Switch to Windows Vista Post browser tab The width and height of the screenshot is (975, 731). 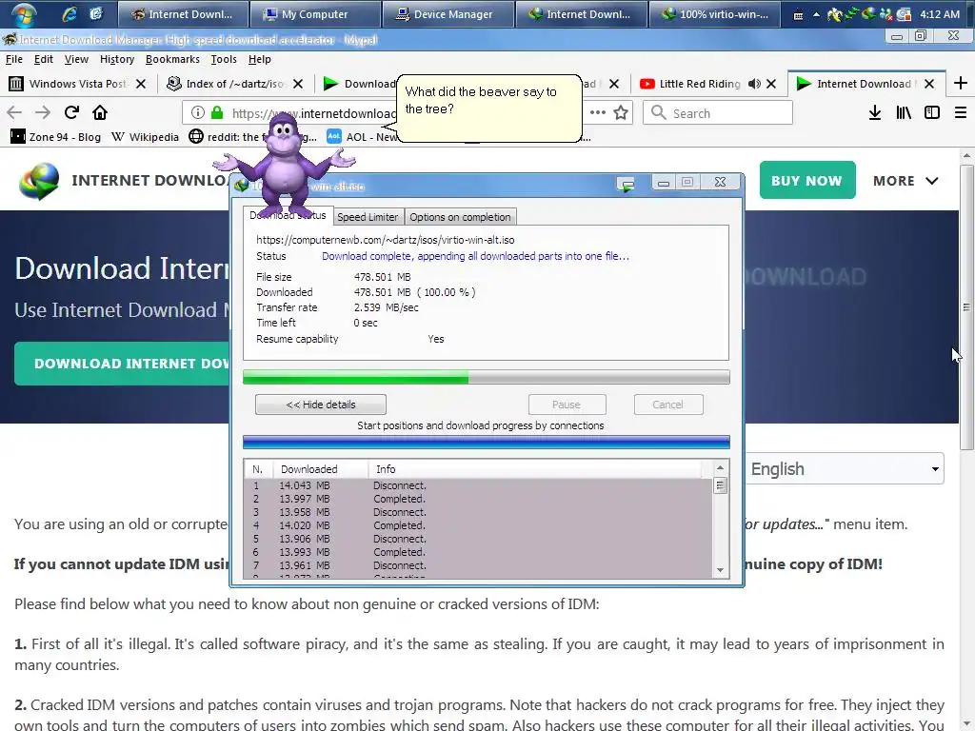pos(77,84)
